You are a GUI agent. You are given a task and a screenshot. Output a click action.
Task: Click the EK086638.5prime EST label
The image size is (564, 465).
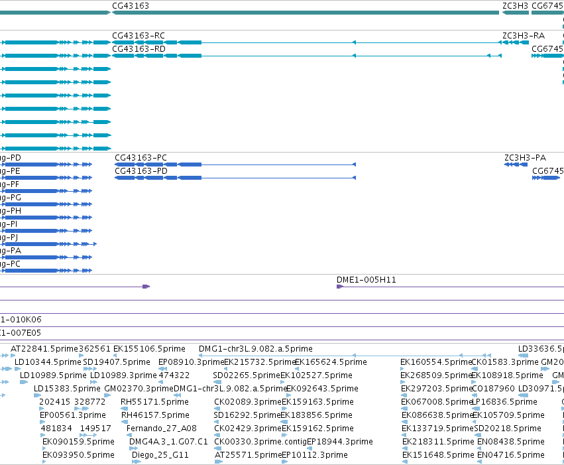[x=437, y=415]
